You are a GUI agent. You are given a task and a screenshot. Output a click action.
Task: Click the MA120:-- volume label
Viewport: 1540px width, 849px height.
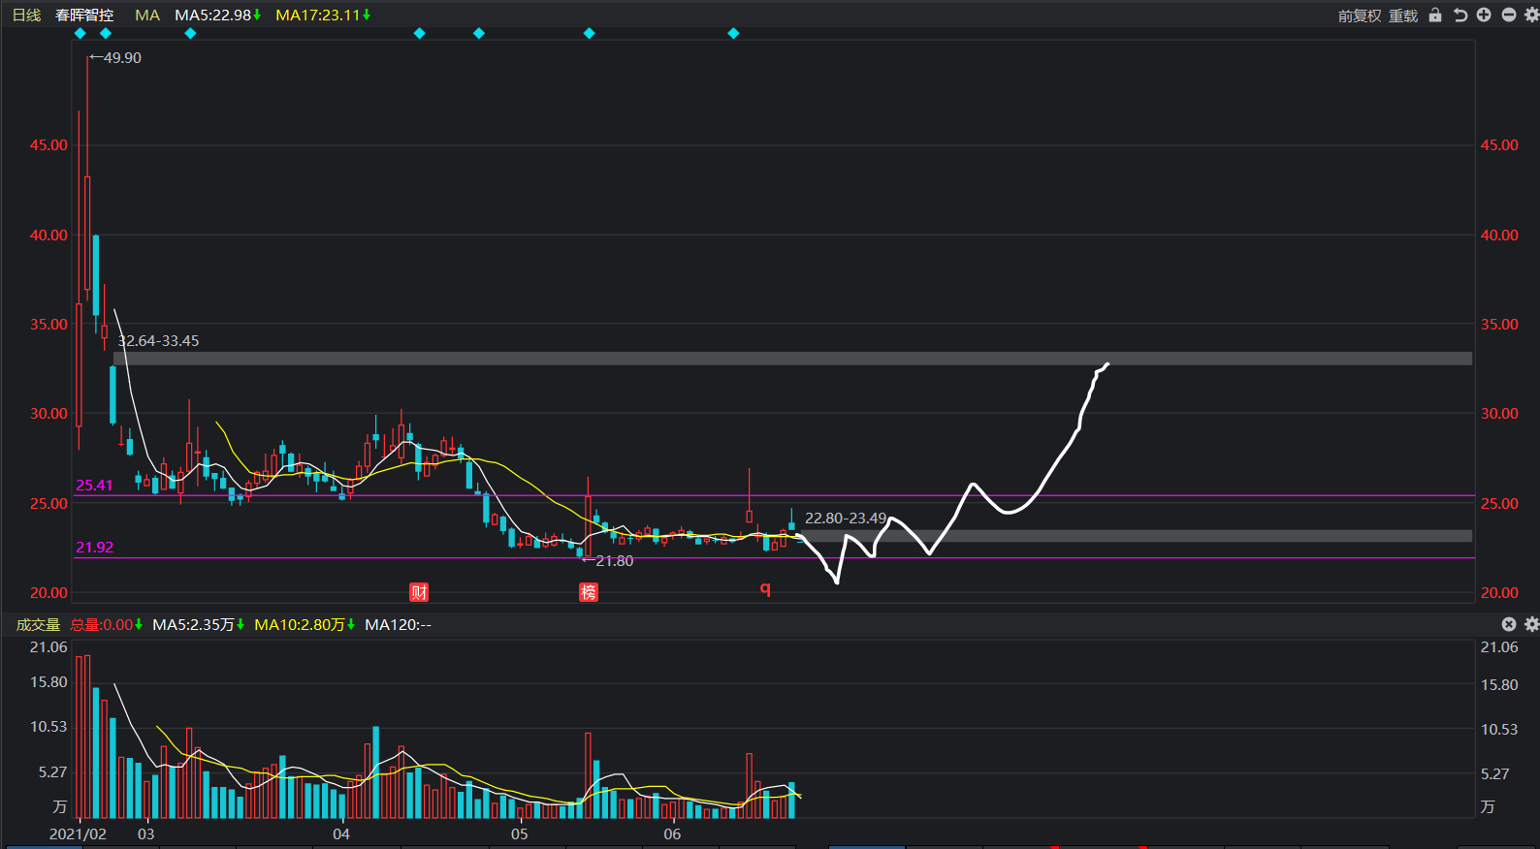point(398,624)
